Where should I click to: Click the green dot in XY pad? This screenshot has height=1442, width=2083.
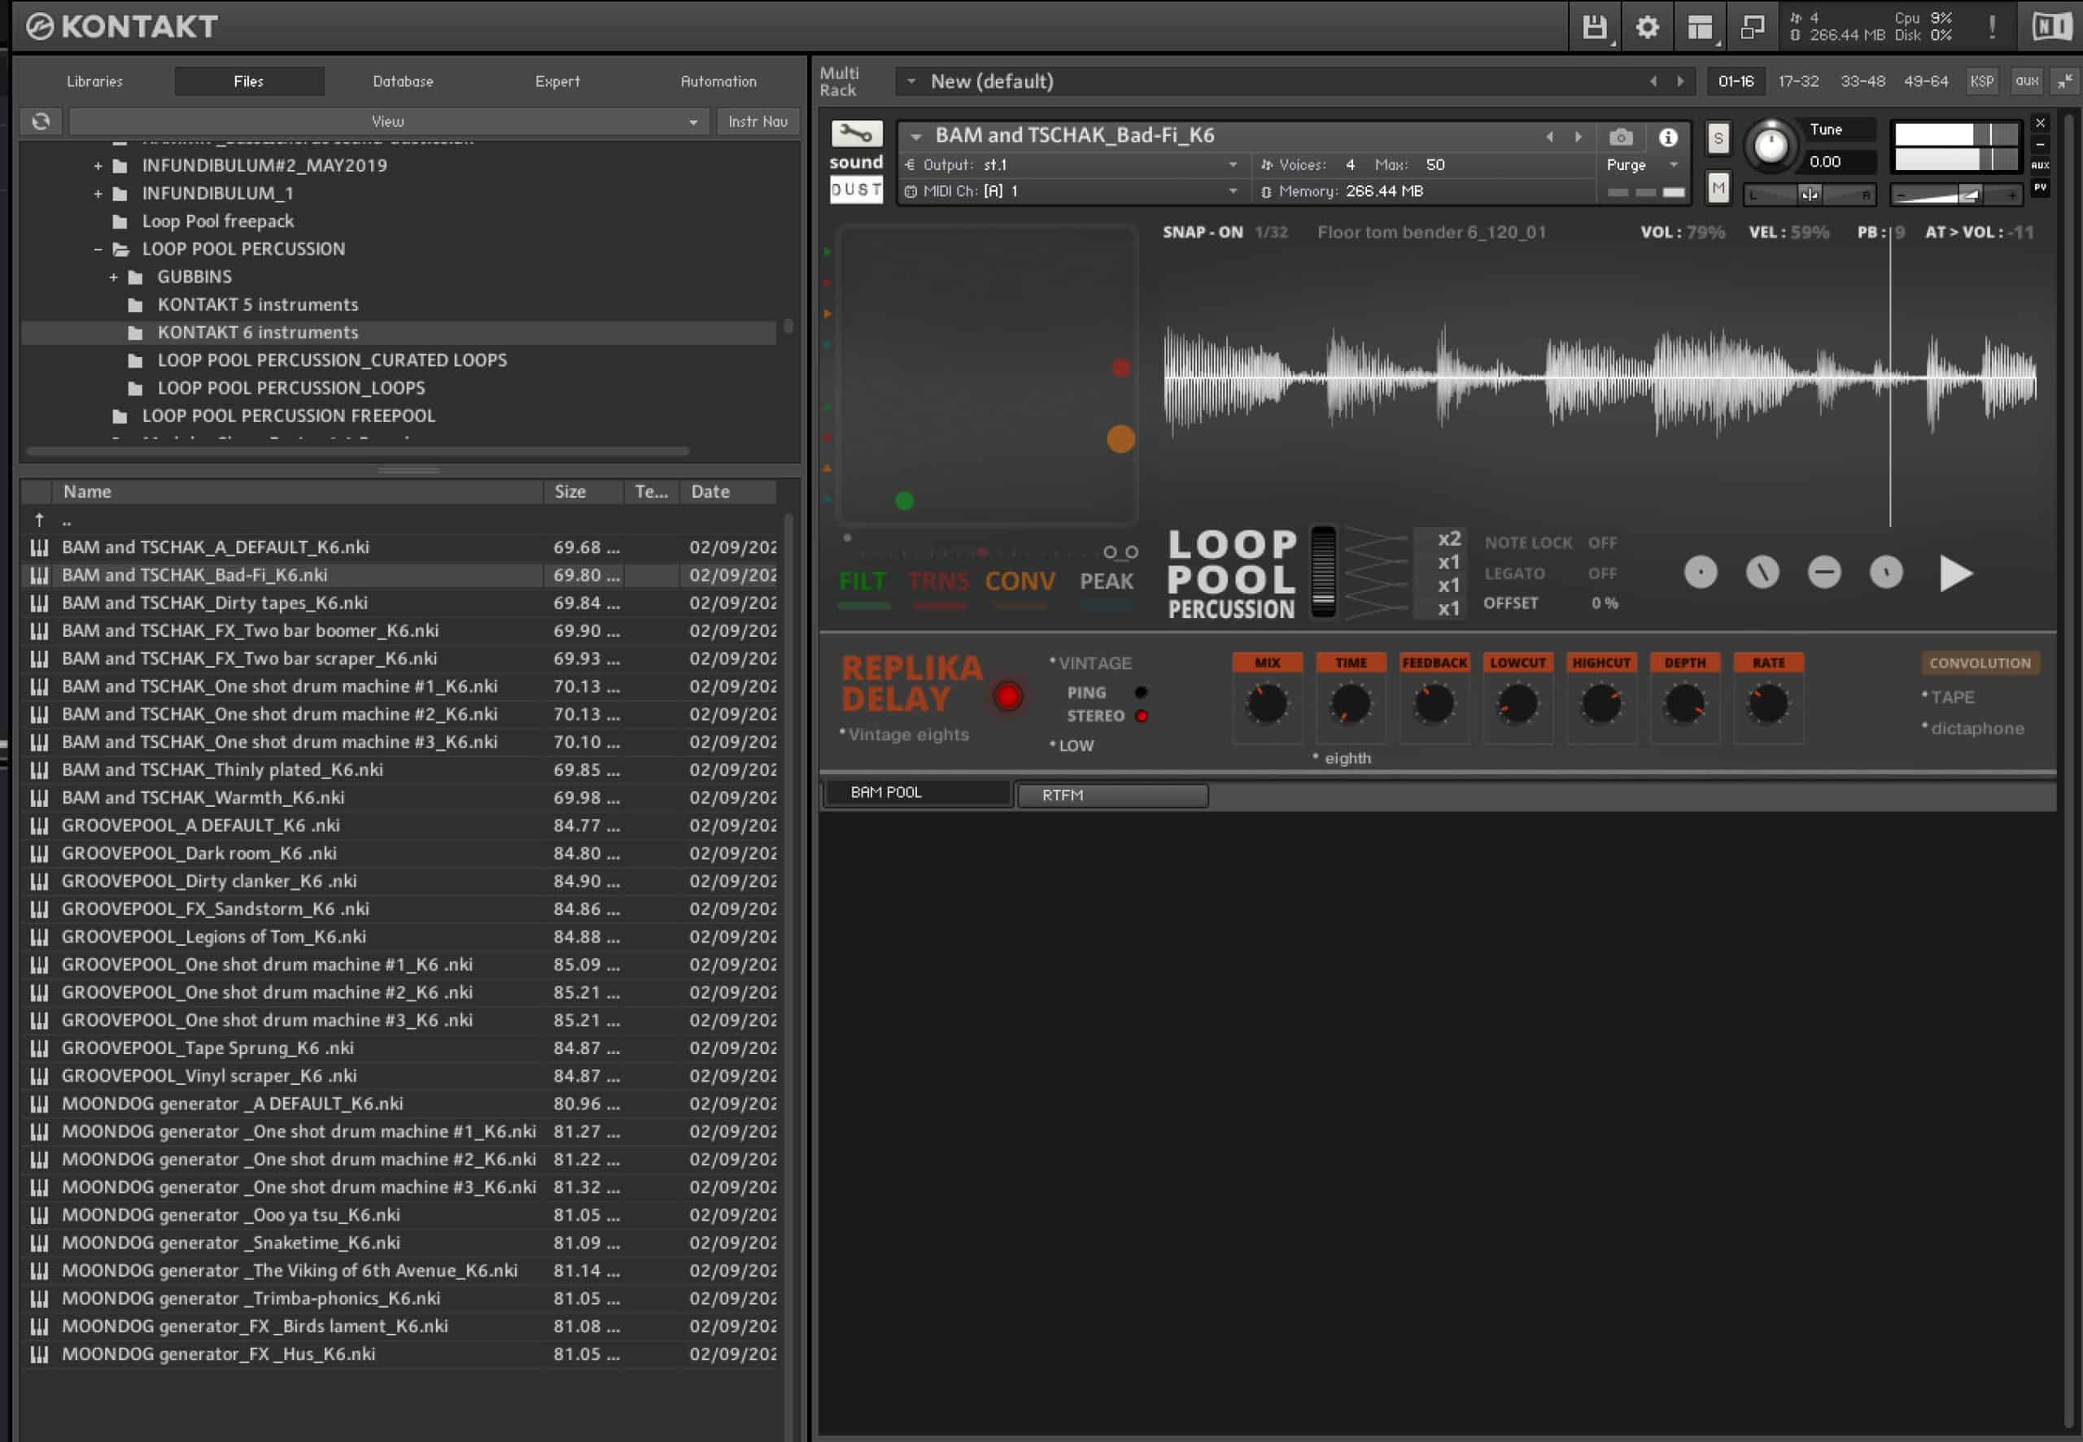pos(904,500)
